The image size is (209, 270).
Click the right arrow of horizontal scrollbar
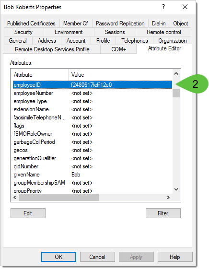(168, 197)
